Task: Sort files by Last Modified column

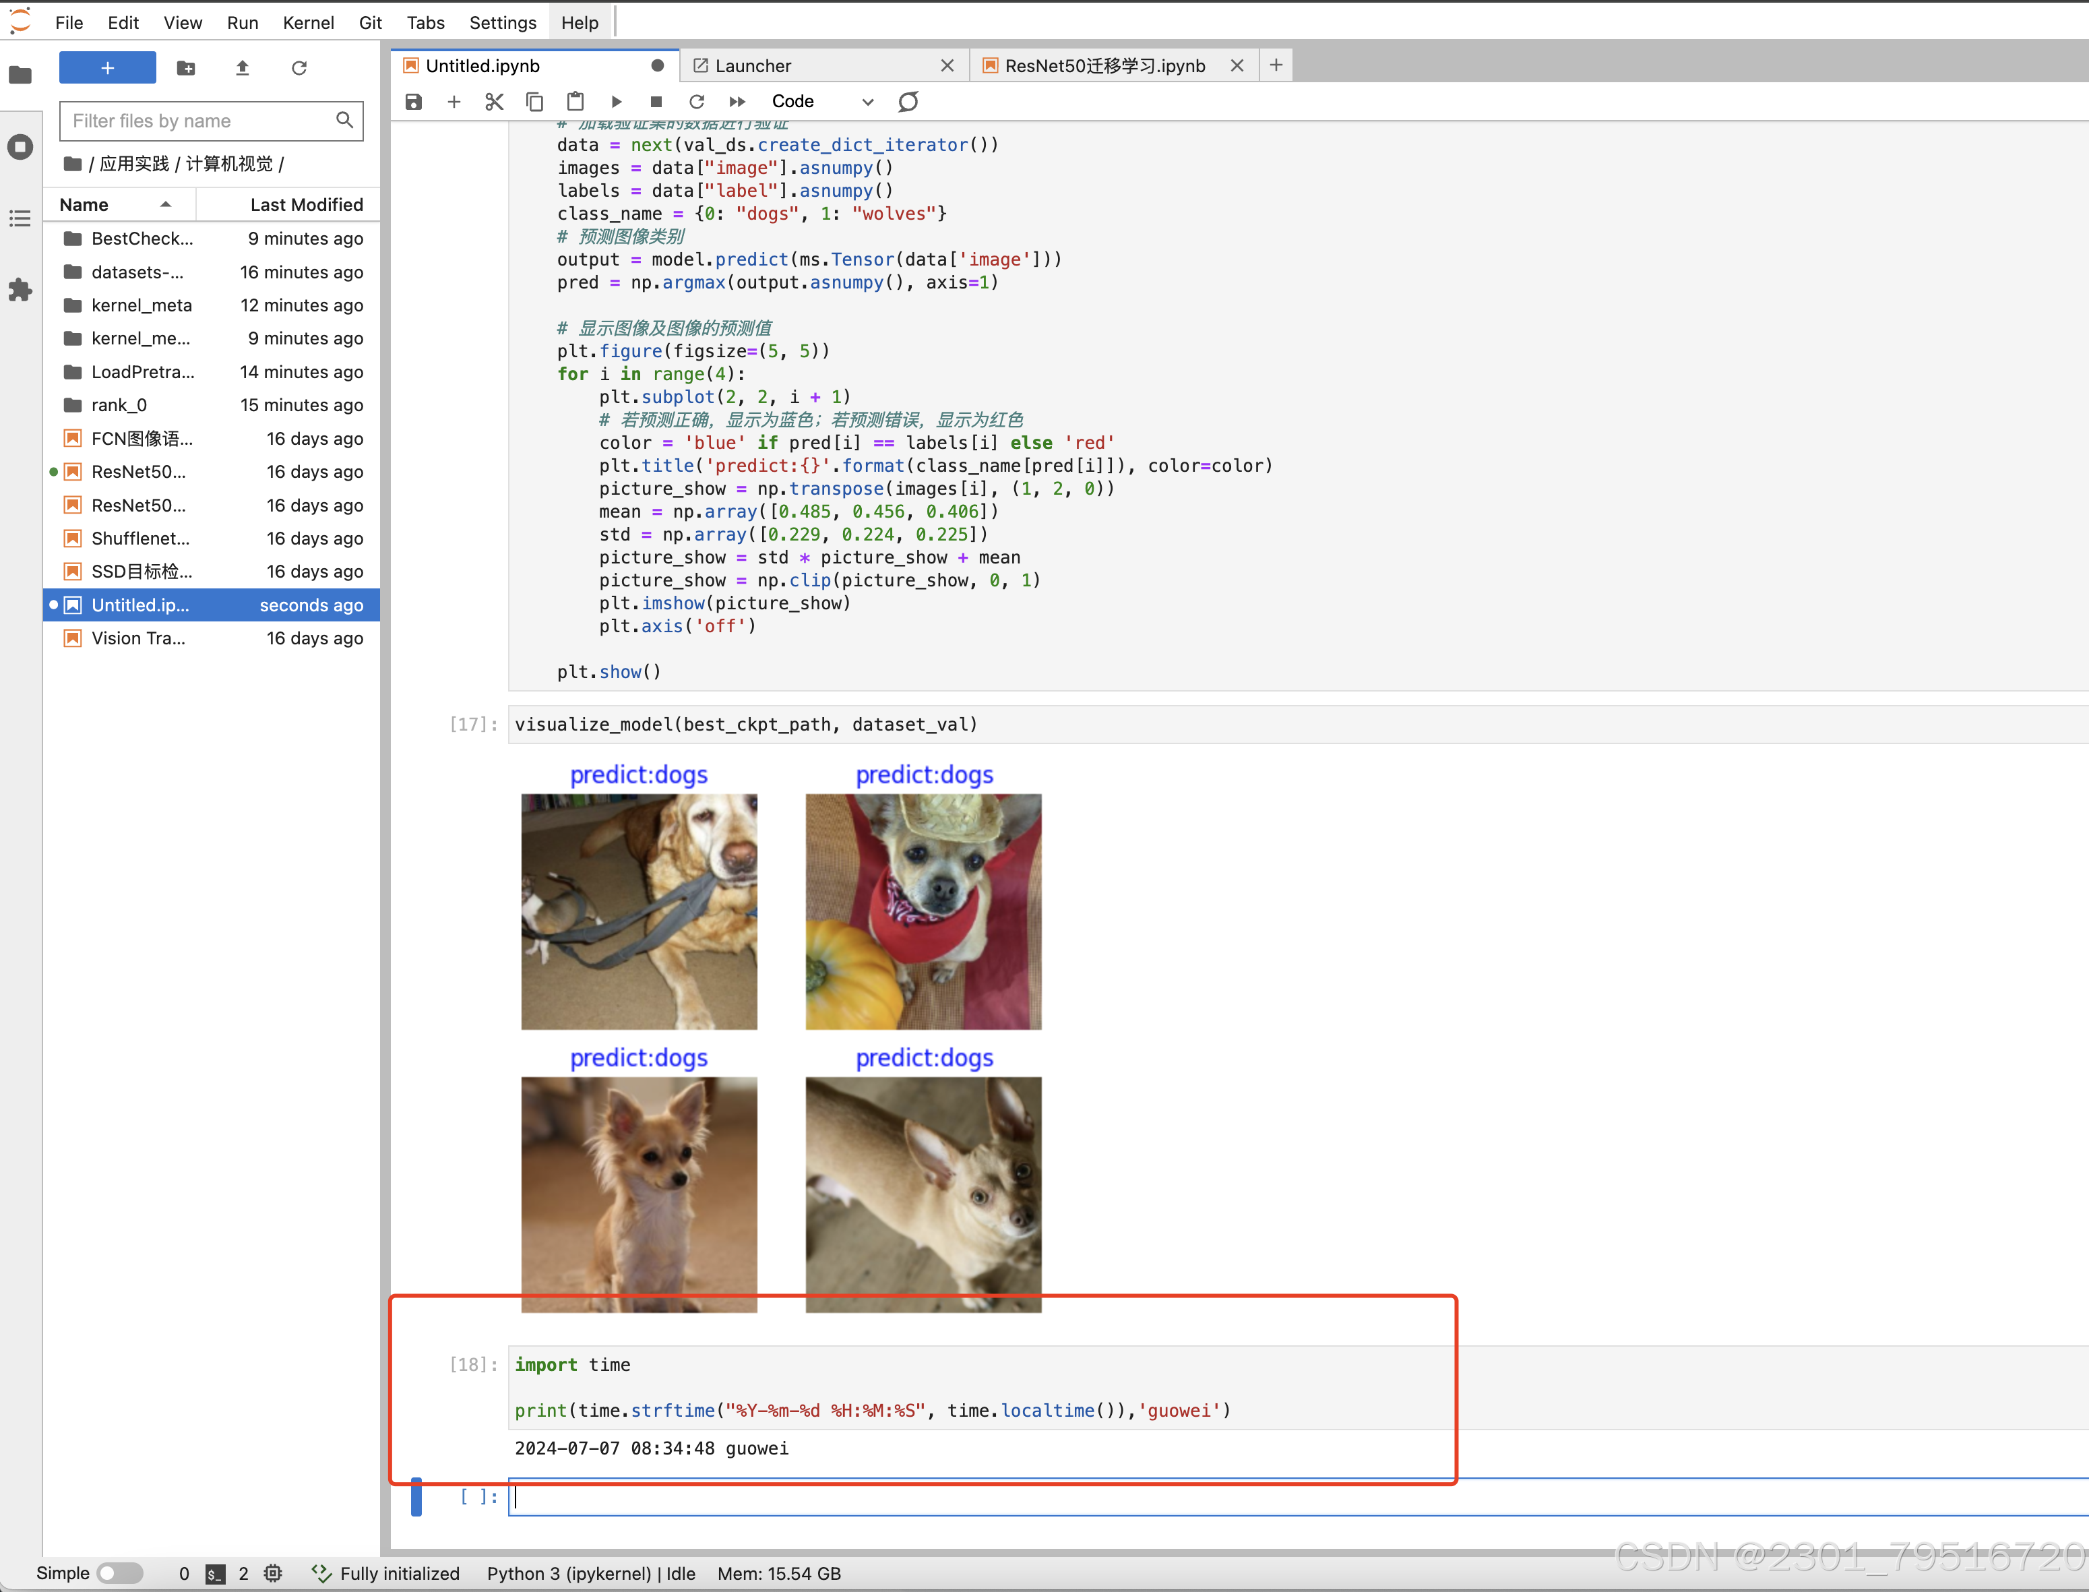Action: coord(305,205)
